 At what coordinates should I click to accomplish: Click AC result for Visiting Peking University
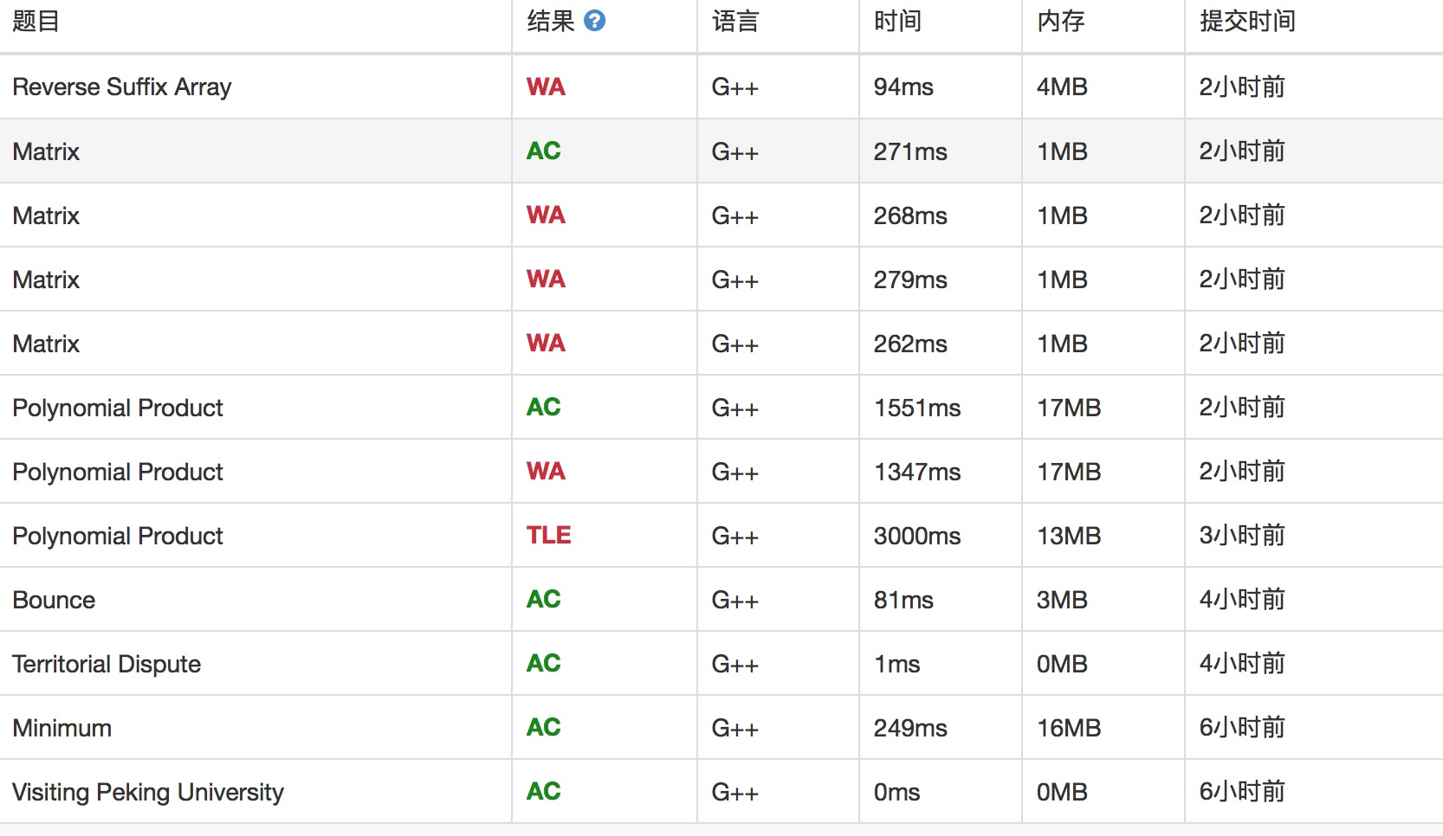(544, 792)
